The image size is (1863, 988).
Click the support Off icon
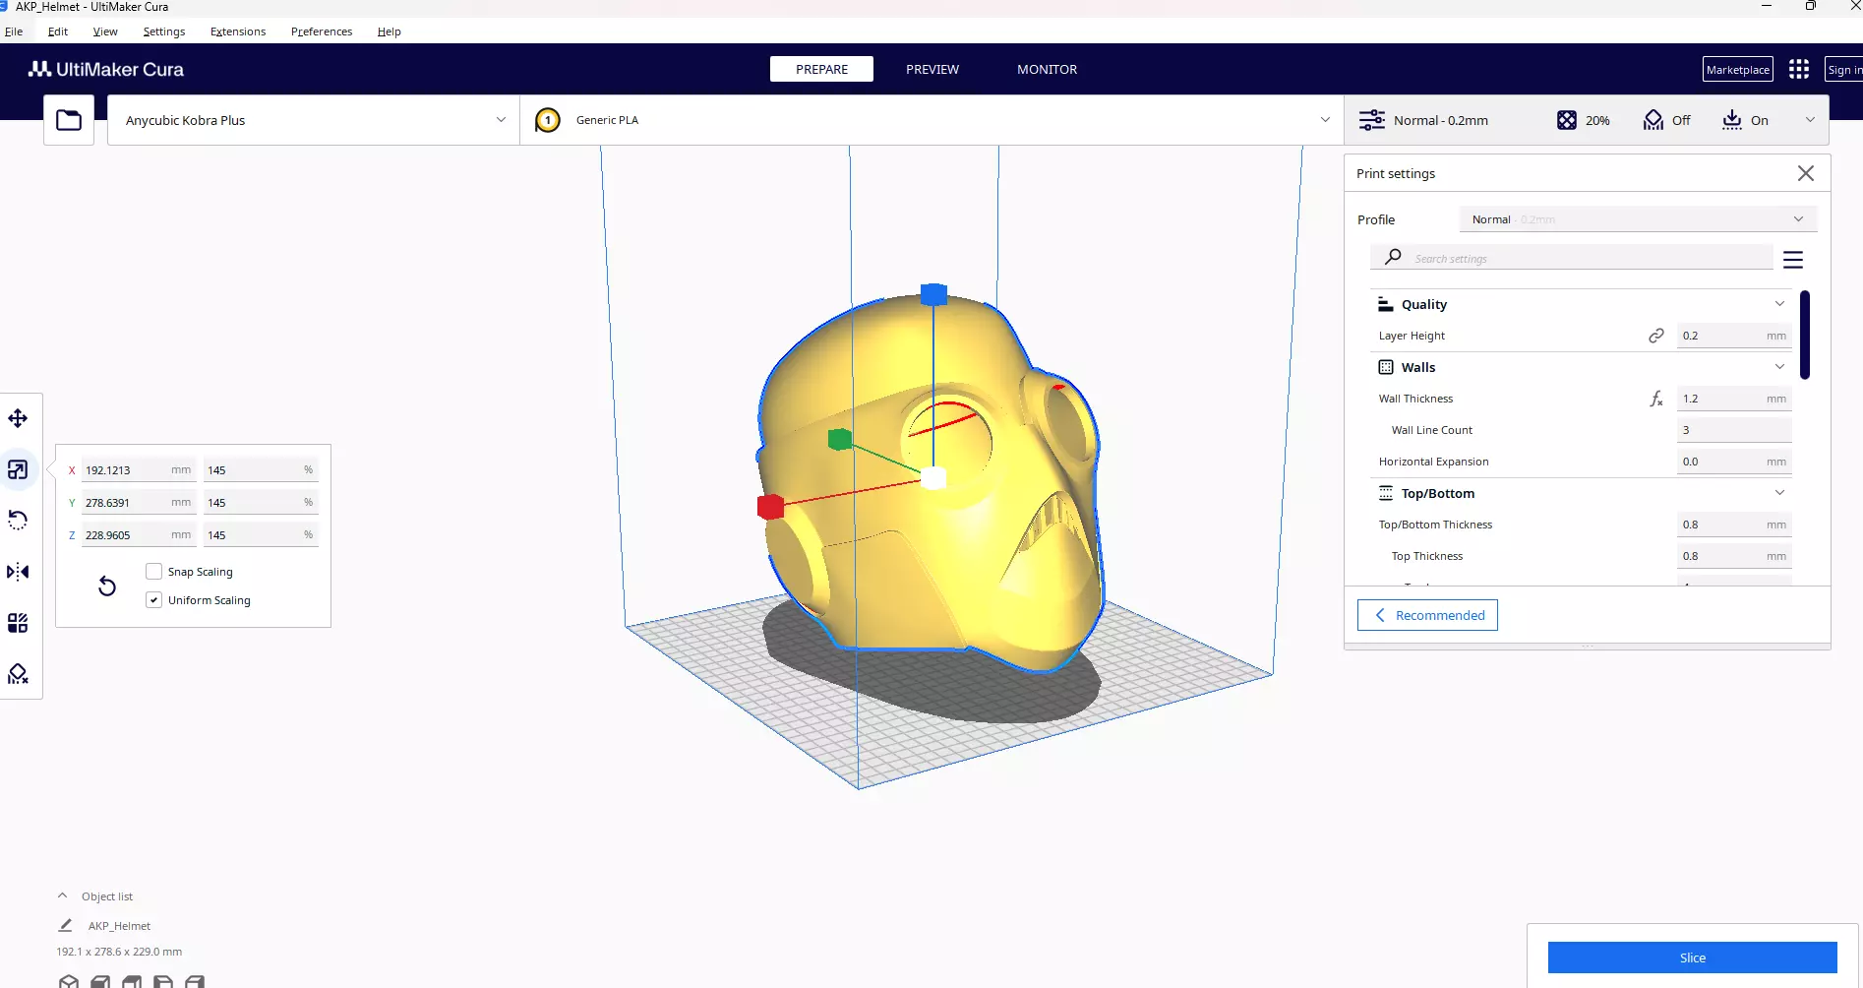click(x=1653, y=120)
